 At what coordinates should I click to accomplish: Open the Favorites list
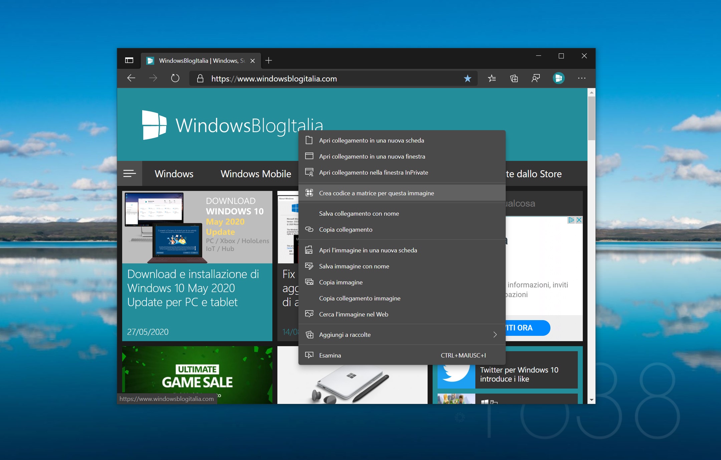tap(492, 78)
